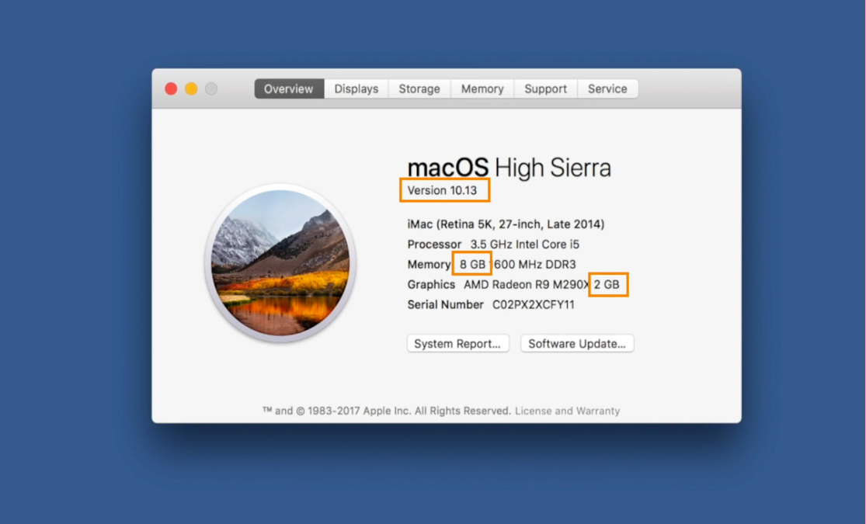Click the Version 10.13 text
Image resolution: width=866 pixels, height=524 pixels.
442,190
